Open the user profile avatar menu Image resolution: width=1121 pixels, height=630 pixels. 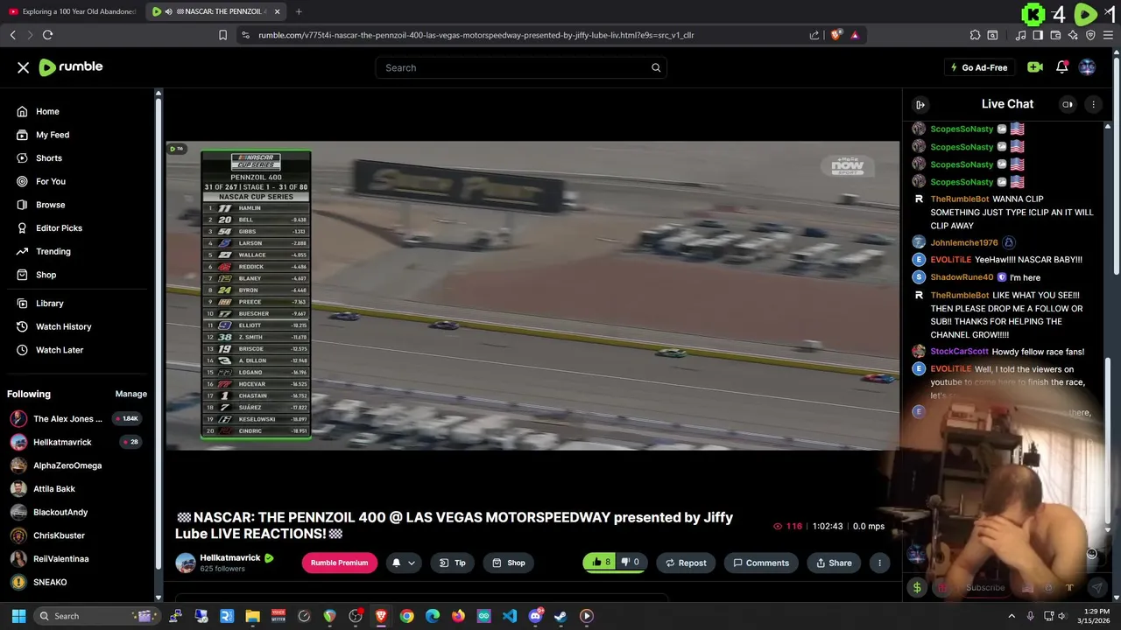tap(1087, 67)
